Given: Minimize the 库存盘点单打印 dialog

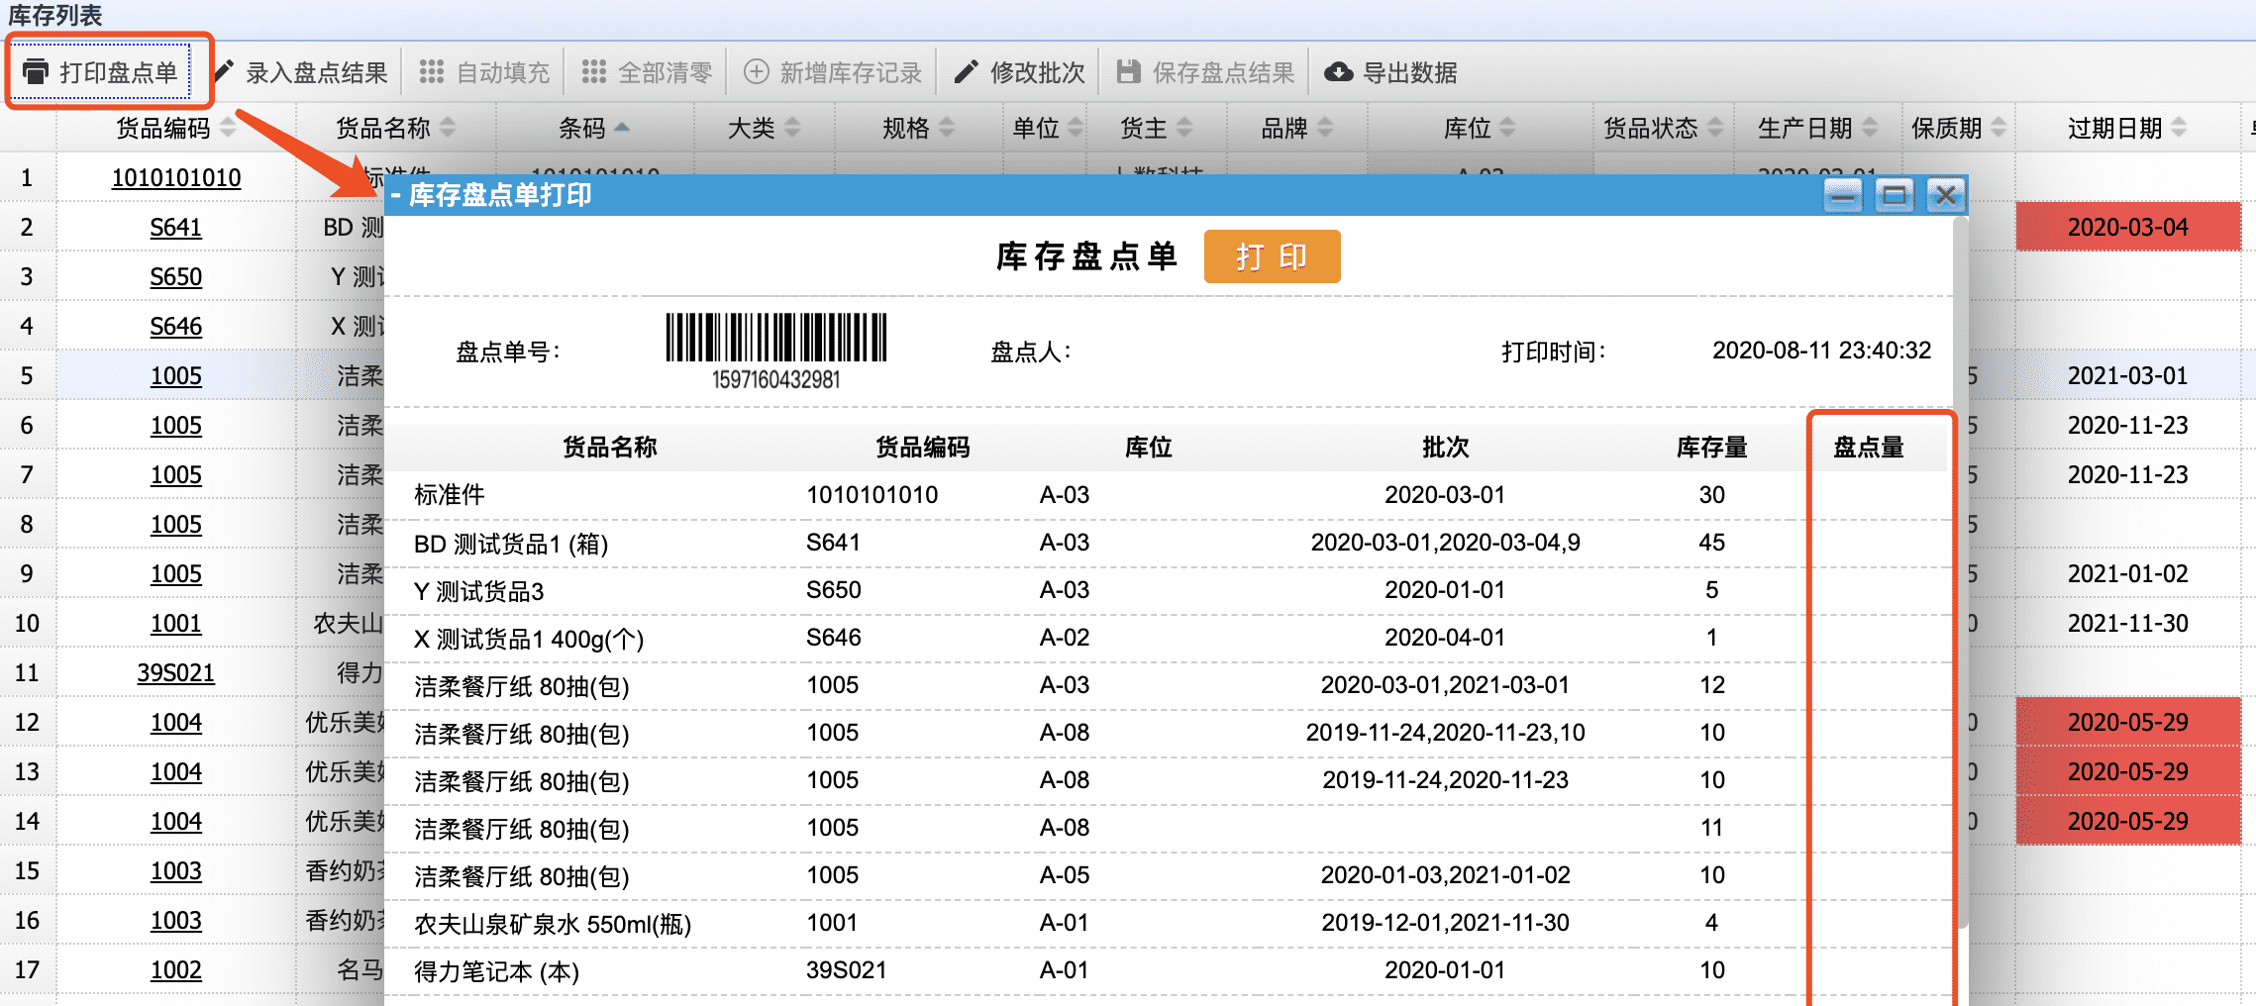Looking at the screenshot, I should [x=1843, y=195].
